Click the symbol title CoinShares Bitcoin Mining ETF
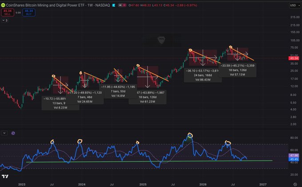 [58, 5]
